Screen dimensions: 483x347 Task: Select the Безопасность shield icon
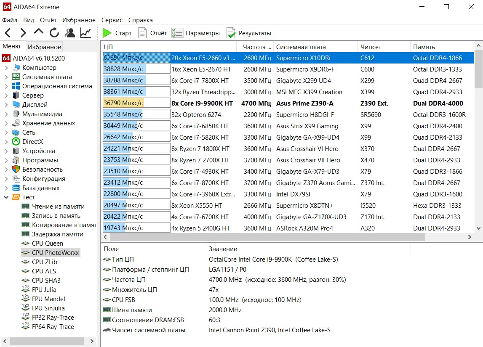pos(16,169)
